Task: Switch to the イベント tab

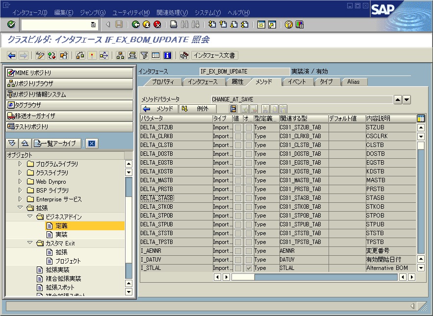Action: [x=298, y=82]
